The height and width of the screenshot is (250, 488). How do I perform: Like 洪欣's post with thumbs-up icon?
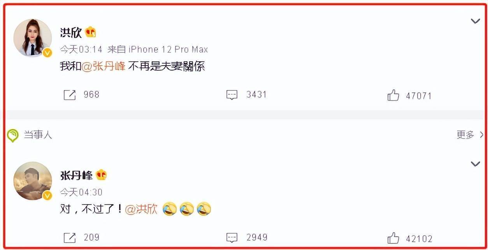pos(393,95)
